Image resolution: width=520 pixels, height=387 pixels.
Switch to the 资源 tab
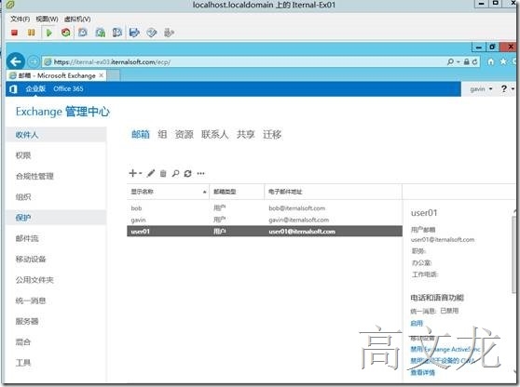click(x=185, y=134)
